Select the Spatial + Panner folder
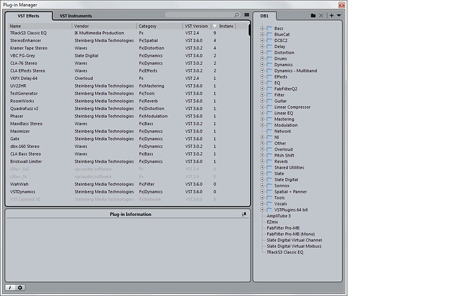The height and width of the screenshot is (296, 461). coord(287,192)
